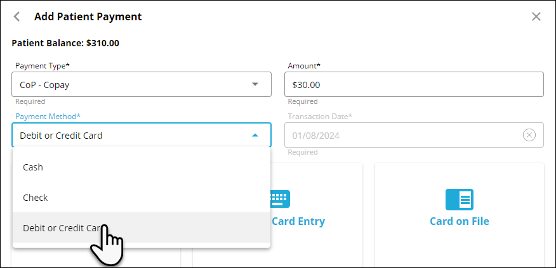Select the Card on File label
This screenshot has height=268, width=556.
459,221
